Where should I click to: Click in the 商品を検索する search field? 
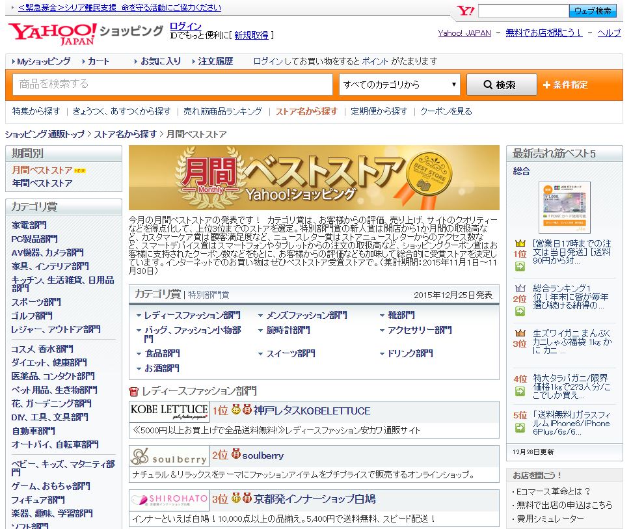pyautogui.click(x=172, y=84)
